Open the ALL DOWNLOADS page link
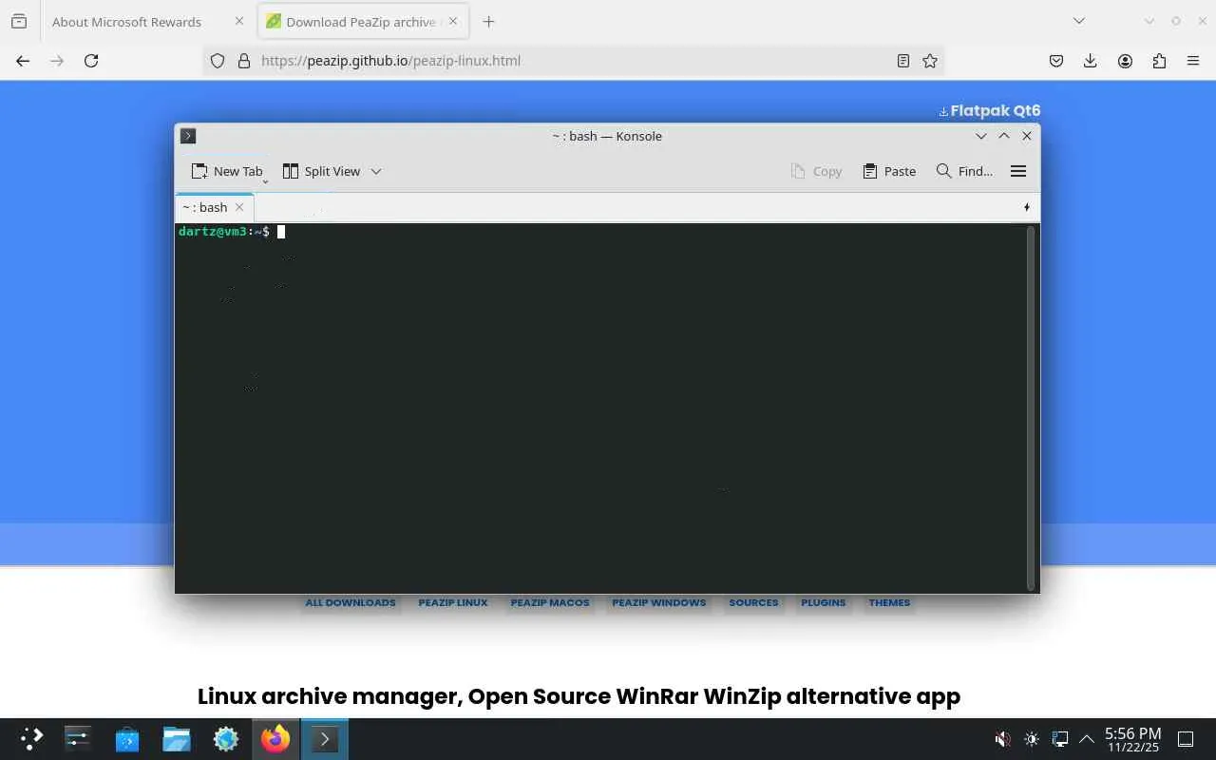Viewport: 1216px width, 760px height. pos(351,602)
